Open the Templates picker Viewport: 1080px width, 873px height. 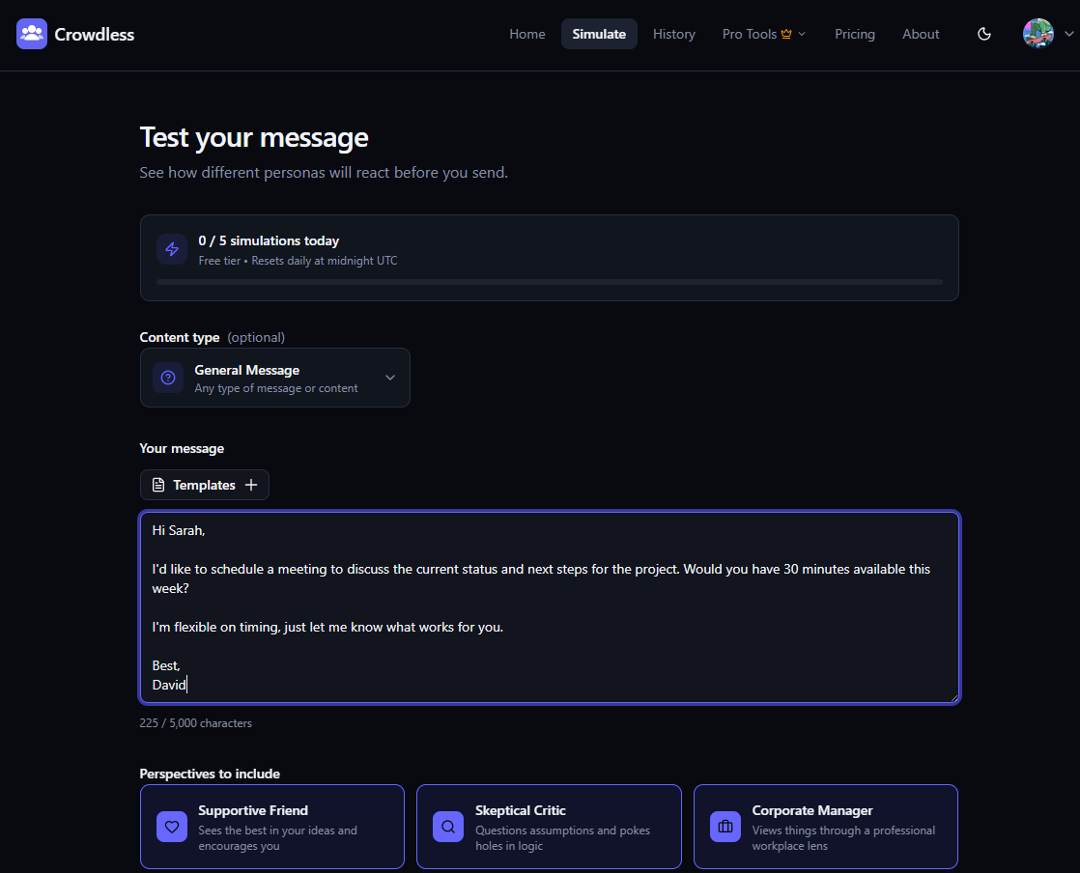point(204,485)
